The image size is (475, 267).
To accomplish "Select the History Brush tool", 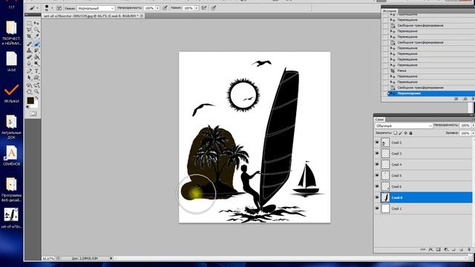I will 36,50.
